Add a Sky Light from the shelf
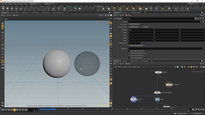 pos(146,9)
